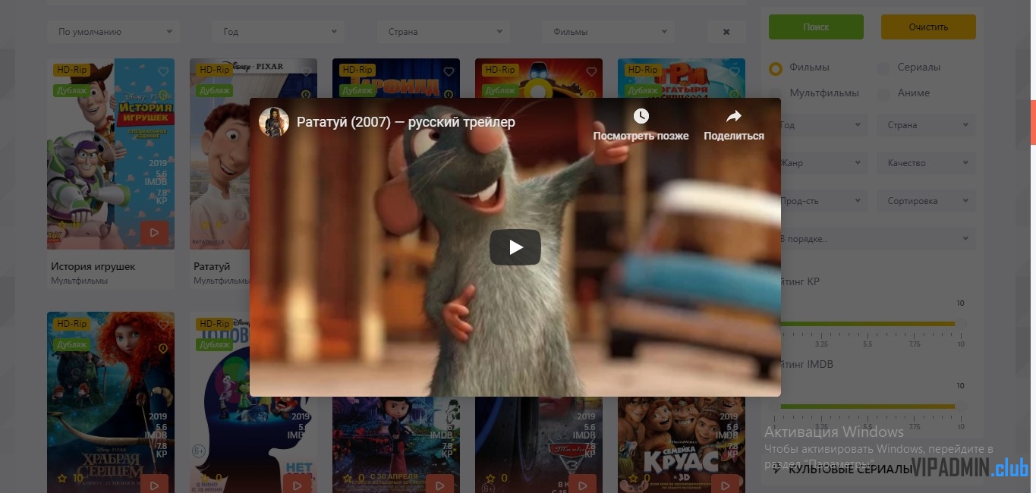Screen dimensions: 1036x493
Task: Click the star rating icon on Храбрая сердцем
Action: point(62,479)
